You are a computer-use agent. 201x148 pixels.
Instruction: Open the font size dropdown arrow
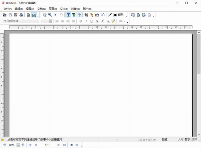click(50, 21)
